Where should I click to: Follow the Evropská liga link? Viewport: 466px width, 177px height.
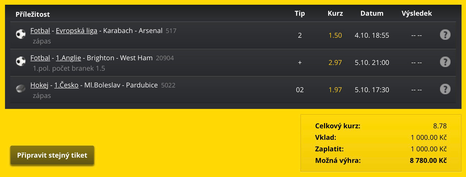[x=76, y=31]
